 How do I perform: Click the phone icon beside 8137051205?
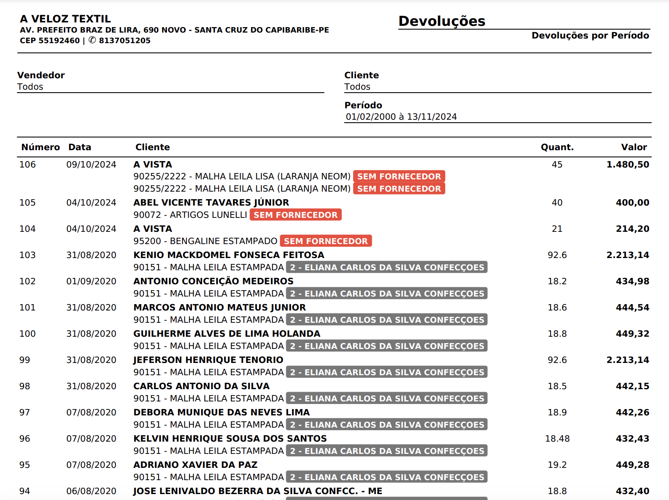coord(92,41)
